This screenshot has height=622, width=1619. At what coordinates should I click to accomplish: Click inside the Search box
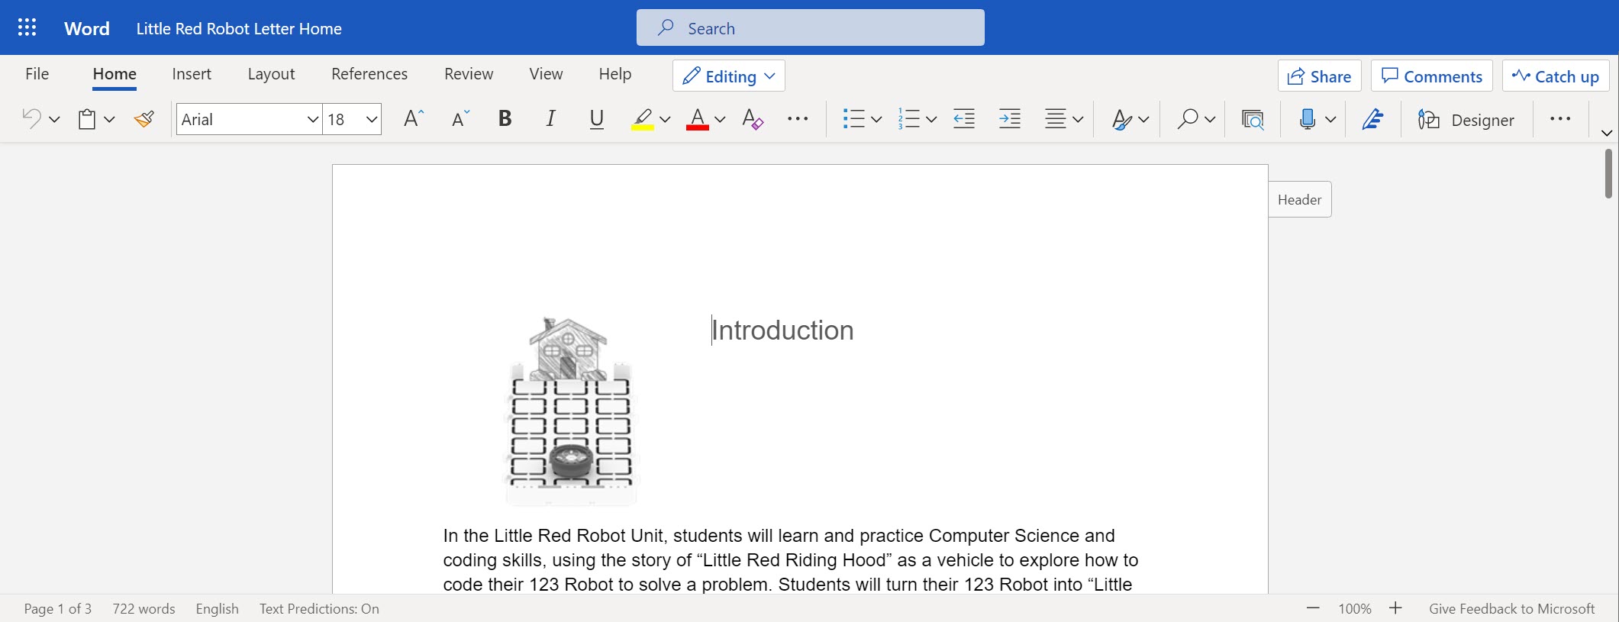coord(810,28)
